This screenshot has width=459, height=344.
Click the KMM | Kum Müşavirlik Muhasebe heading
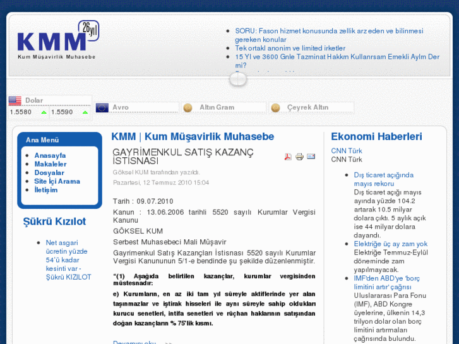tap(193, 136)
